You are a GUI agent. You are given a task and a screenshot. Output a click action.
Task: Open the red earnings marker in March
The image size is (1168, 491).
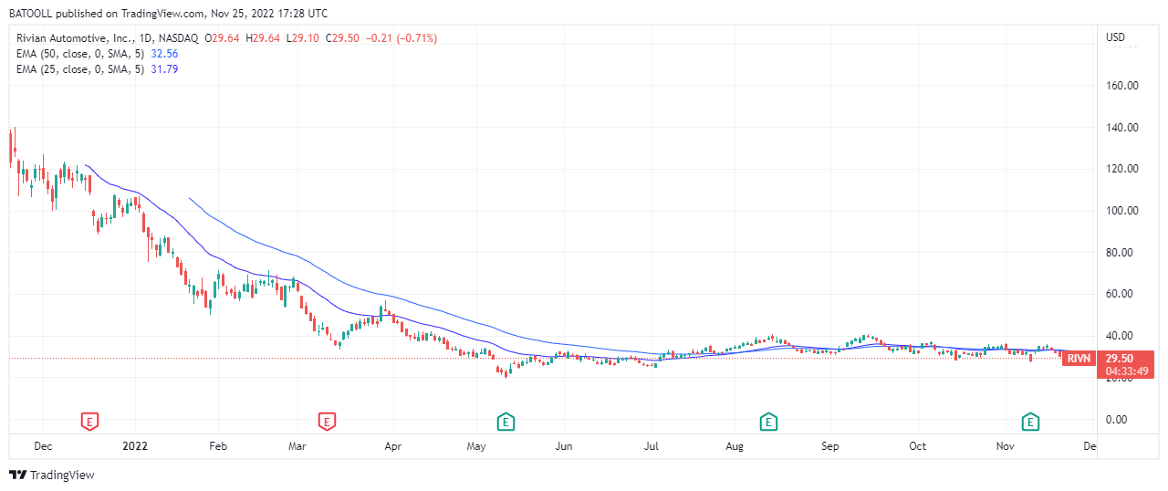[x=327, y=421]
